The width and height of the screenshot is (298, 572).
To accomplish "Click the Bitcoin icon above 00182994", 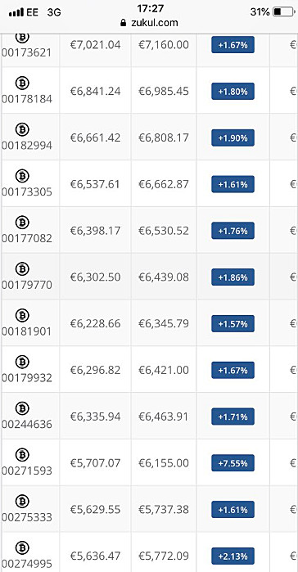I will click(x=22, y=130).
